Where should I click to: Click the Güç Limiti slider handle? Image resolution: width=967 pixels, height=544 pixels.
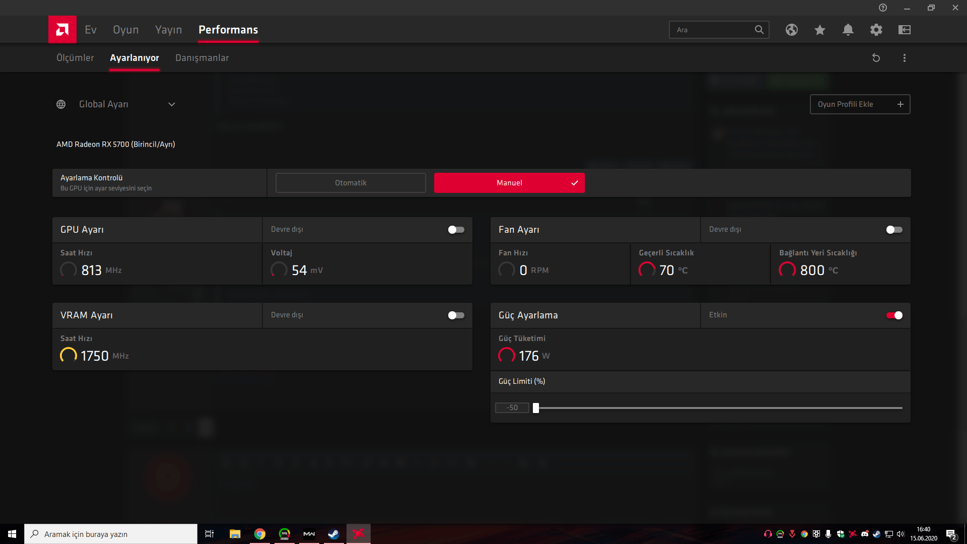click(x=536, y=408)
